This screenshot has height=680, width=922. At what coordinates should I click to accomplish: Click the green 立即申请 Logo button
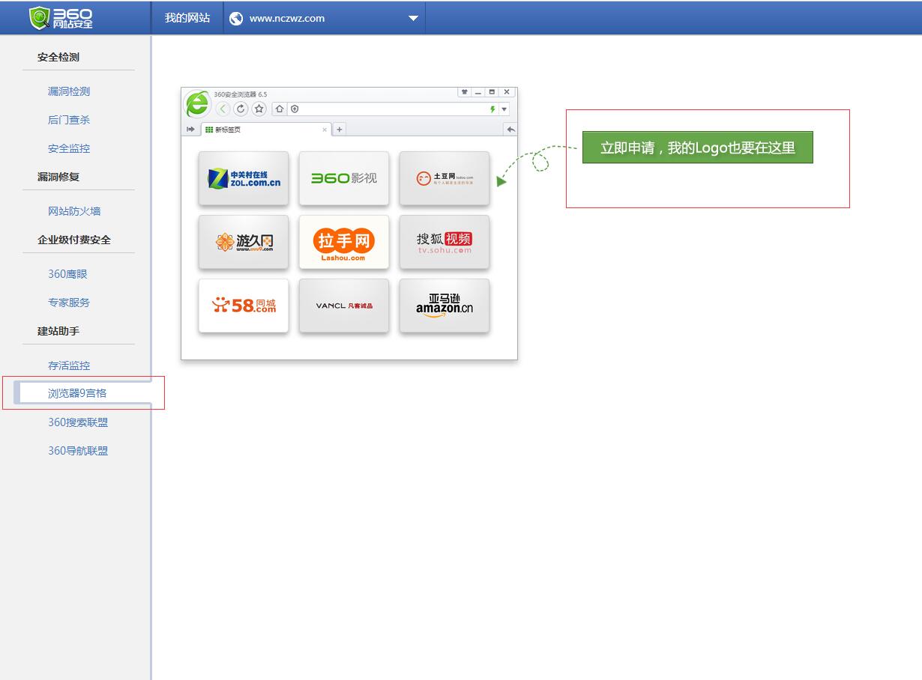(x=698, y=148)
